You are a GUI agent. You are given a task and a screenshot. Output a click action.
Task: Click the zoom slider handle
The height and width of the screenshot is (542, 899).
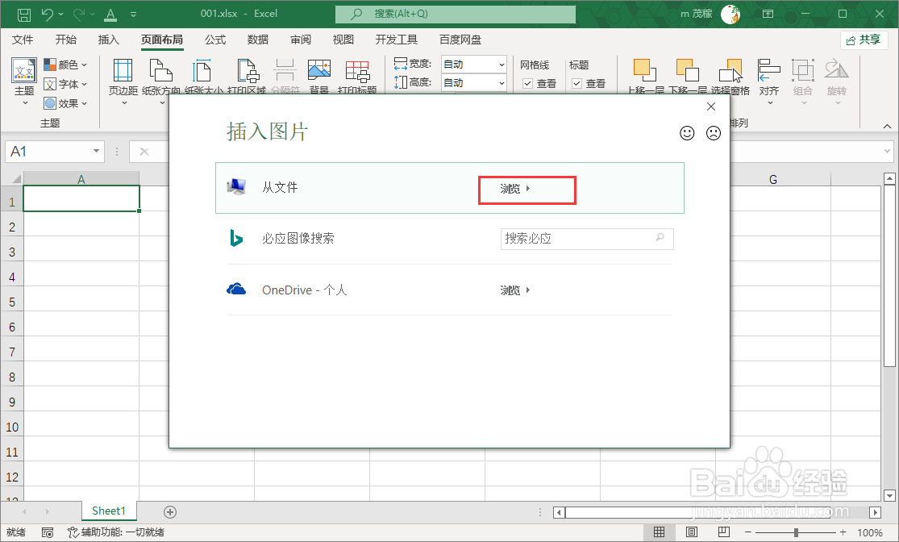[797, 533]
